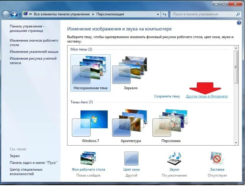Select the "Персонажи" theme
This screenshot has width=245, height=186.
coord(171,126)
